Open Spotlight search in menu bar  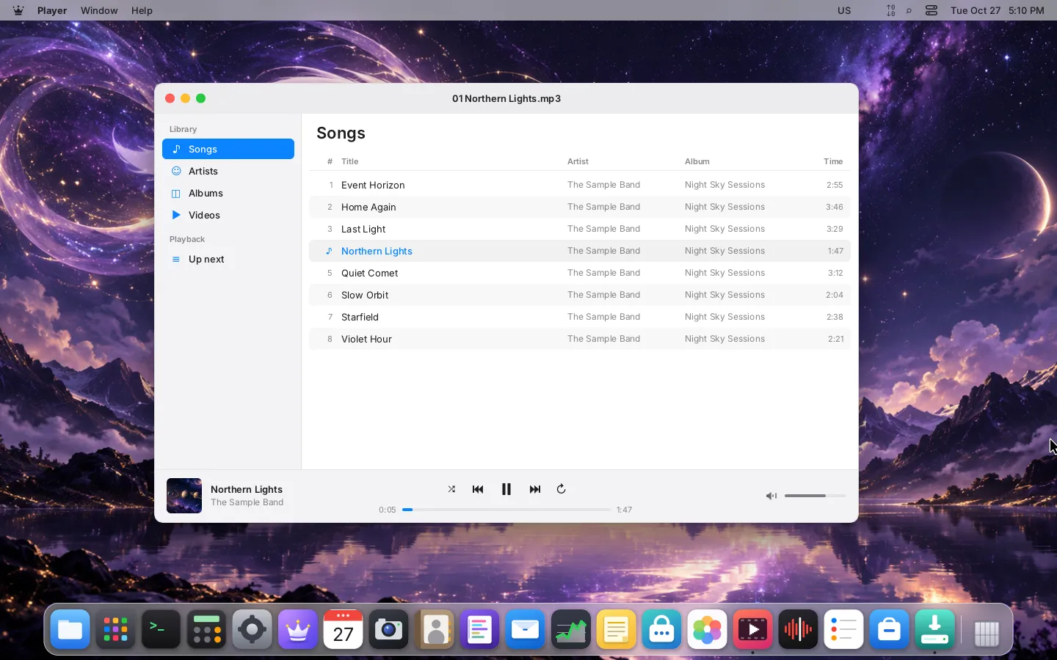909,10
